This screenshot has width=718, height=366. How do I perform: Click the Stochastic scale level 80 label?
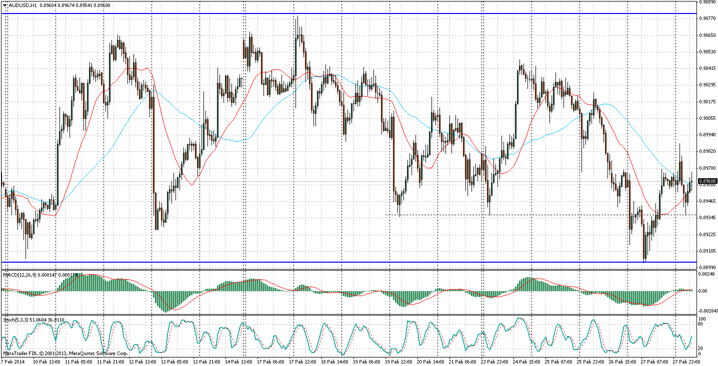[702, 325]
